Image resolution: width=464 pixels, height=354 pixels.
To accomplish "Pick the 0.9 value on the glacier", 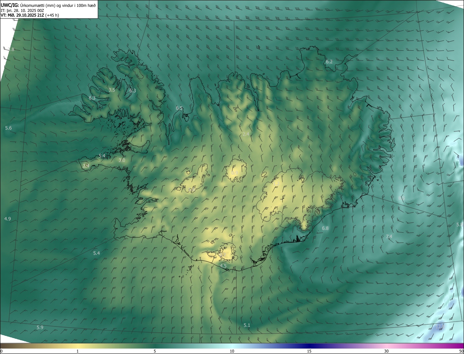I will tap(235, 173).
